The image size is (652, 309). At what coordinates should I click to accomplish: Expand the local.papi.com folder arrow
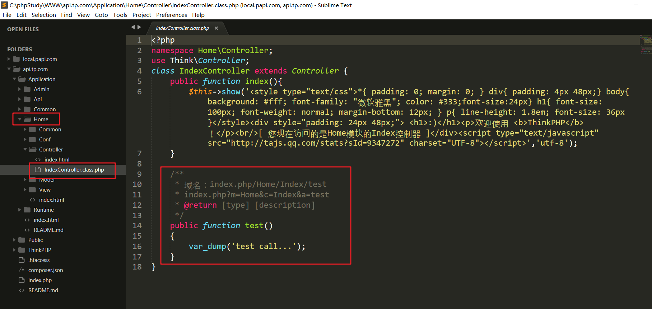[x=9, y=59]
